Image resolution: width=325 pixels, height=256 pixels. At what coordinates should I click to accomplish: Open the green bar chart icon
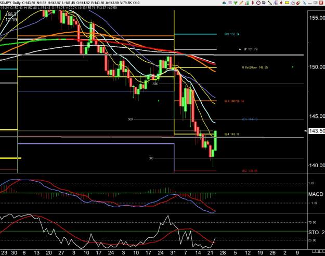[247, 3]
